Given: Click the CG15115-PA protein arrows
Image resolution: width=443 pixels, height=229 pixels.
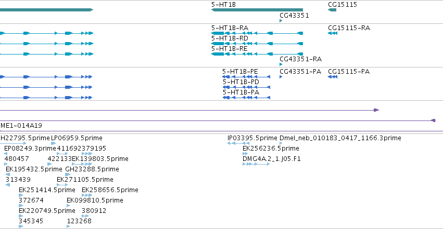Looking at the screenshot, I should (333, 77).
